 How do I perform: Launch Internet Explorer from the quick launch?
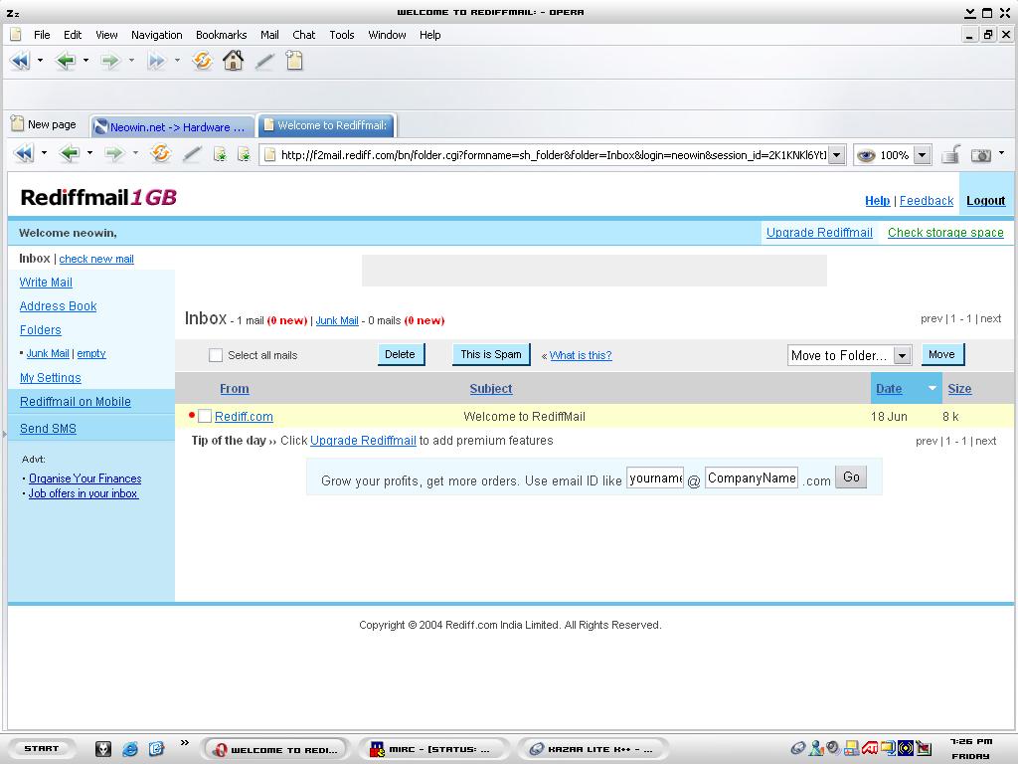tap(130, 749)
